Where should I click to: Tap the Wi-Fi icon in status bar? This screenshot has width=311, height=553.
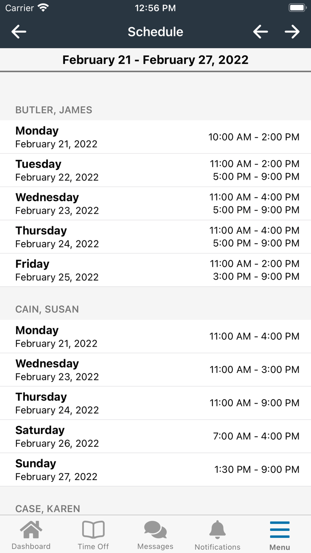(x=43, y=7)
